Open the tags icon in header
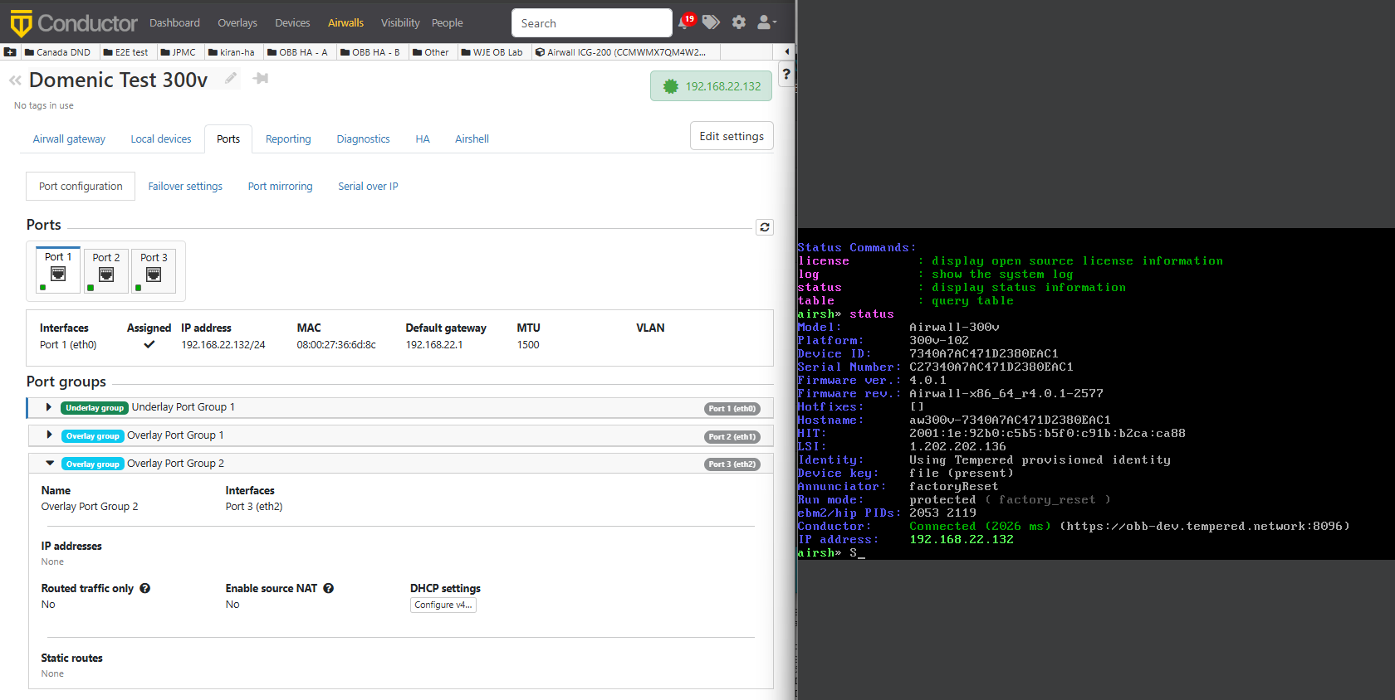Image resolution: width=1395 pixels, height=700 pixels. 711,22
